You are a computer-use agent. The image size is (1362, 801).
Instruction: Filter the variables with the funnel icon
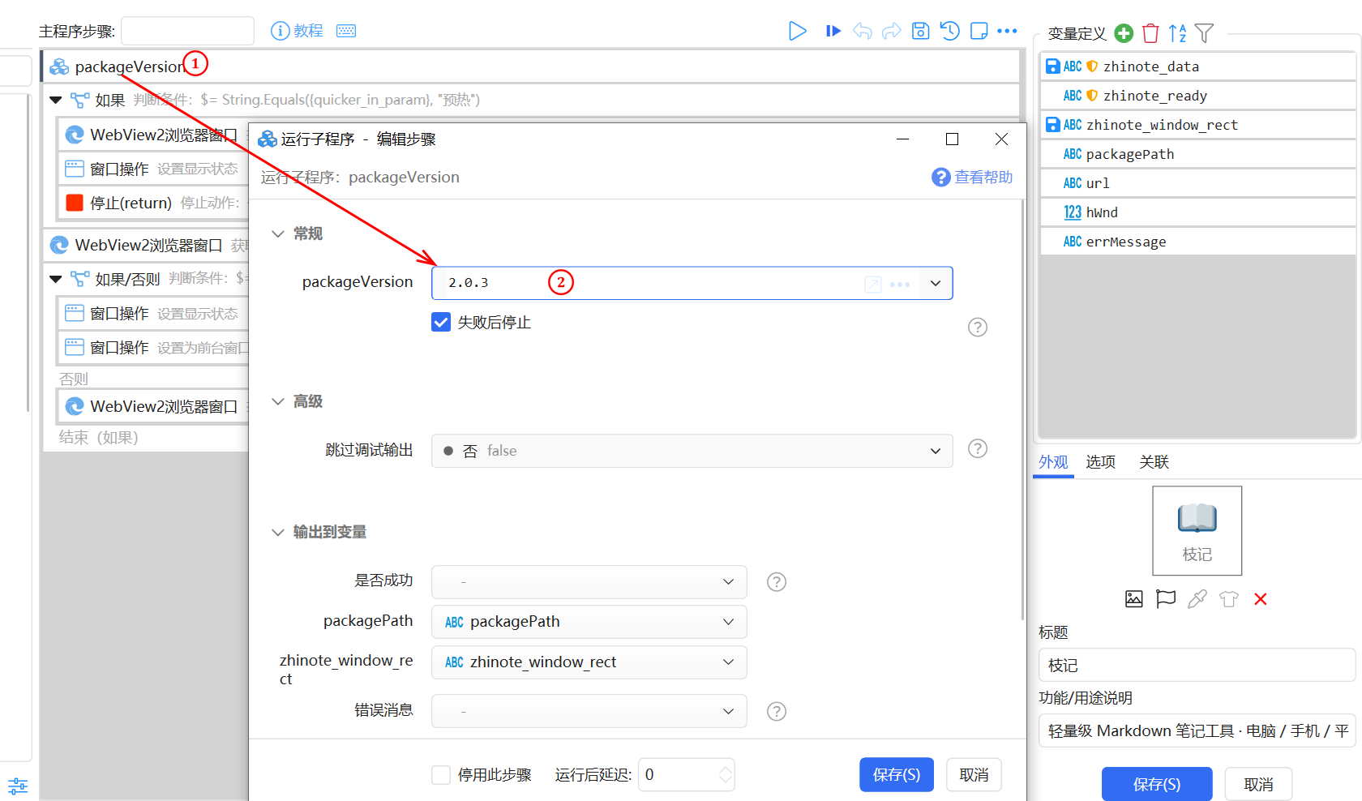coord(1205,33)
